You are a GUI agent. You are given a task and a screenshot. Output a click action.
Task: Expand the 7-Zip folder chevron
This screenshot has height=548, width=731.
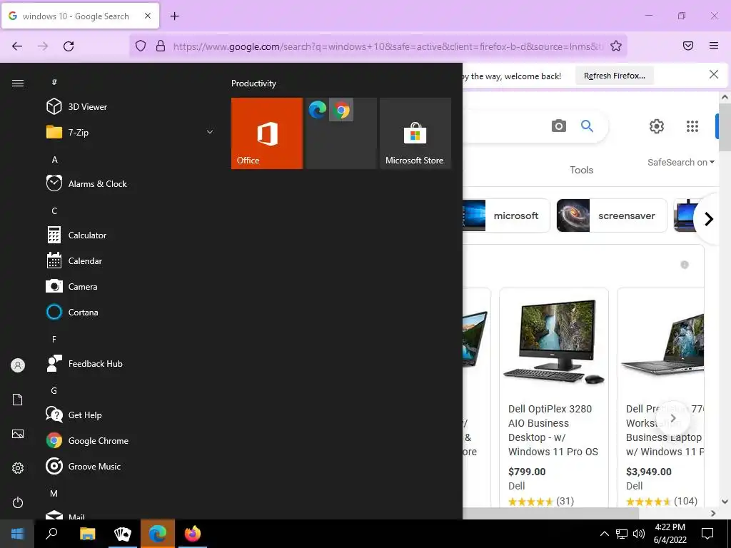click(210, 132)
